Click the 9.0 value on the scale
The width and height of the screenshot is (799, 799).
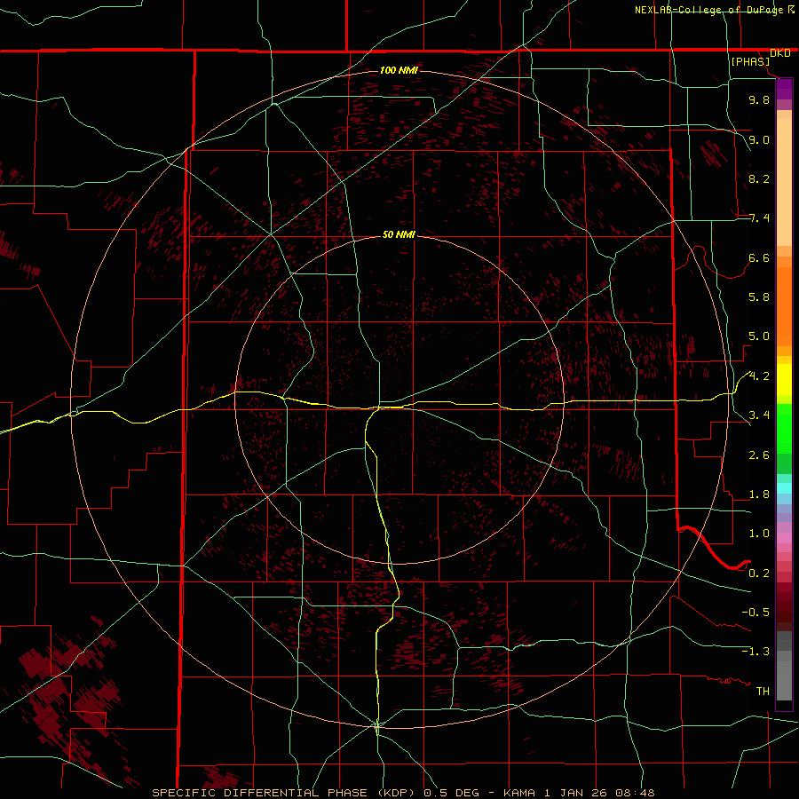[x=759, y=139]
